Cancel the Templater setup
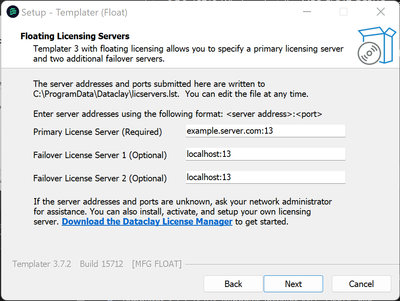Viewport: 400px width, 301px height. click(361, 284)
